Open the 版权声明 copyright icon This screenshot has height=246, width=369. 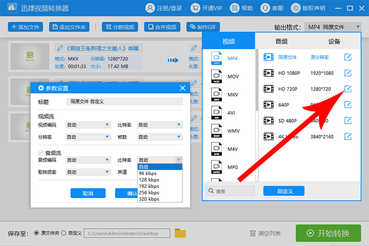(296, 8)
